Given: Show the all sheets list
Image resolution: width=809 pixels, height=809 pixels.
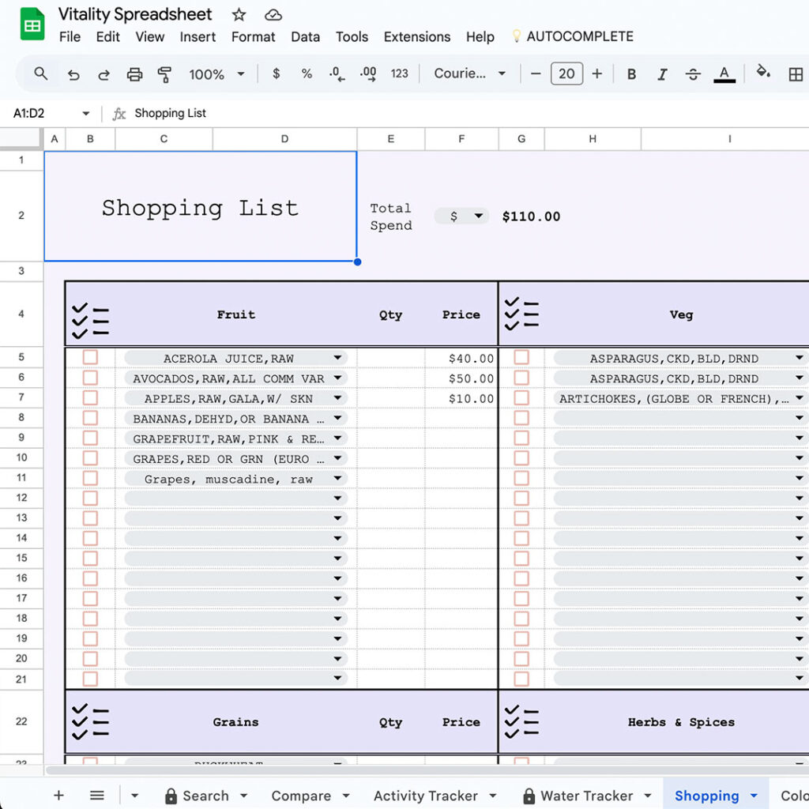Looking at the screenshot, I should (97, 795).
